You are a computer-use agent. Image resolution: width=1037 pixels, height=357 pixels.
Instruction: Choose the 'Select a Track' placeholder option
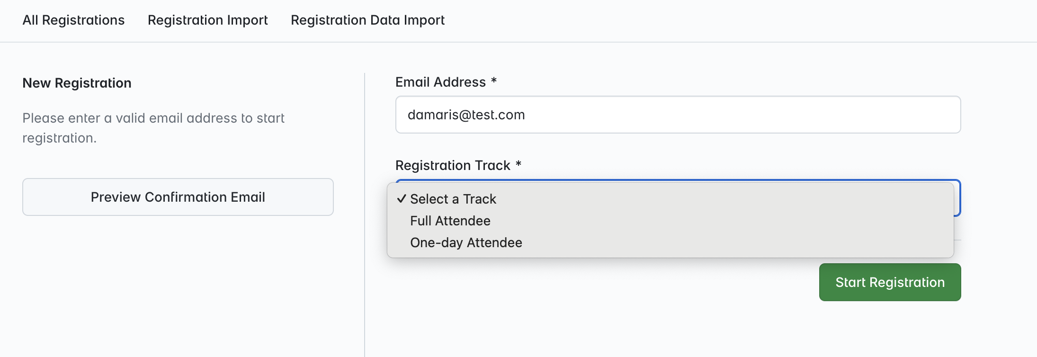click(453, 199)
